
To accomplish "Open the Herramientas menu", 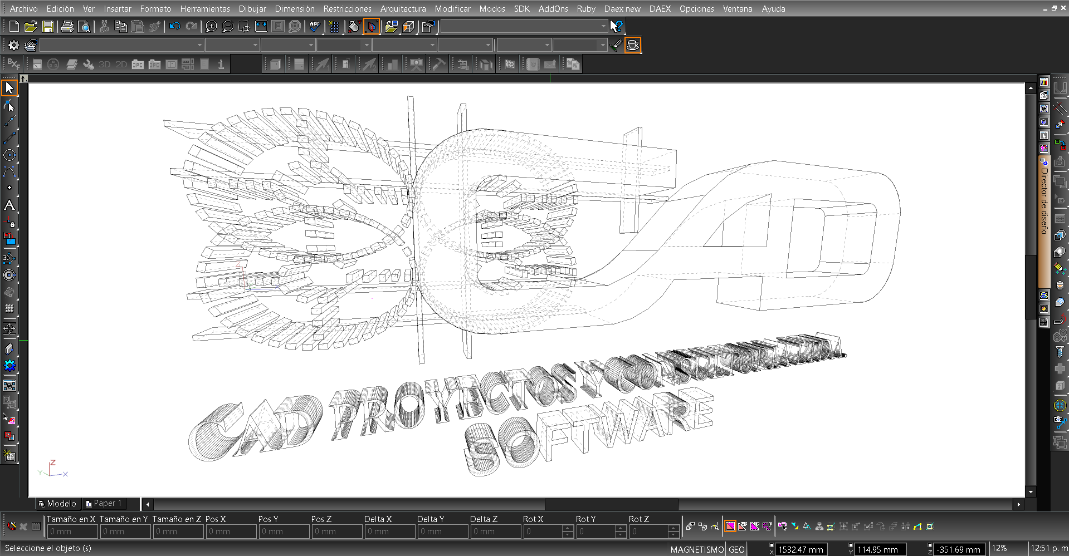I will [204, 9].
